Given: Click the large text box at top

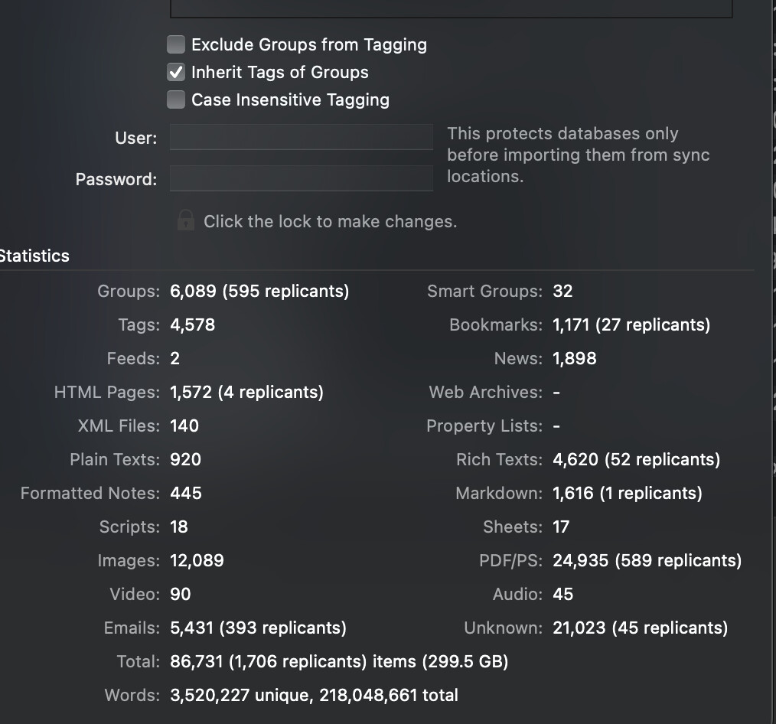Looking at the screenshot, I should [451, 9].
